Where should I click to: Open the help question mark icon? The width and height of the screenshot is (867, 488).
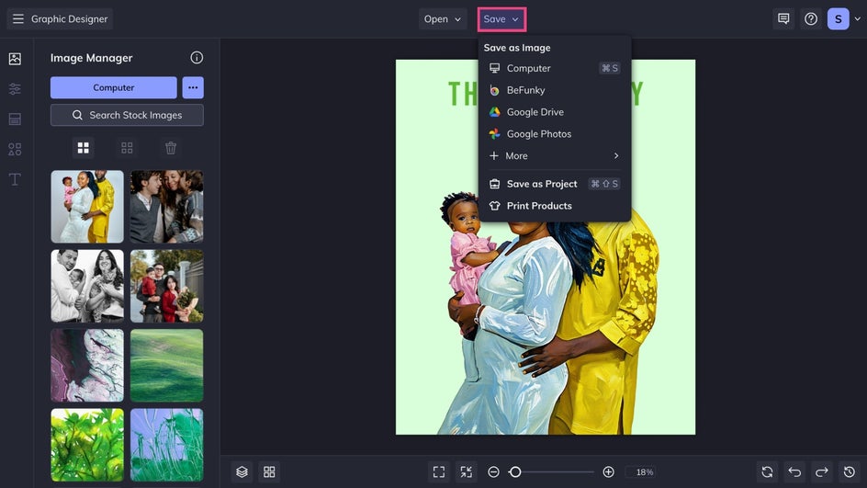(811, 18)
